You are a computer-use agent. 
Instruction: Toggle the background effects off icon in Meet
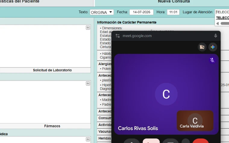click(x=202, y=47)
